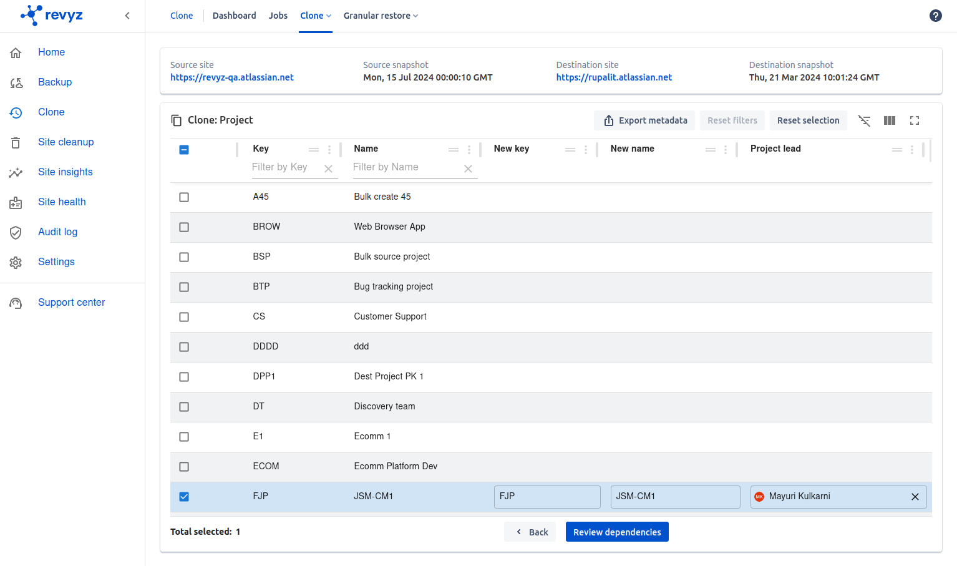Screen dimensions: 957x566
Task: Expand the Granular restore dropdown
Action: coord(381,16)
